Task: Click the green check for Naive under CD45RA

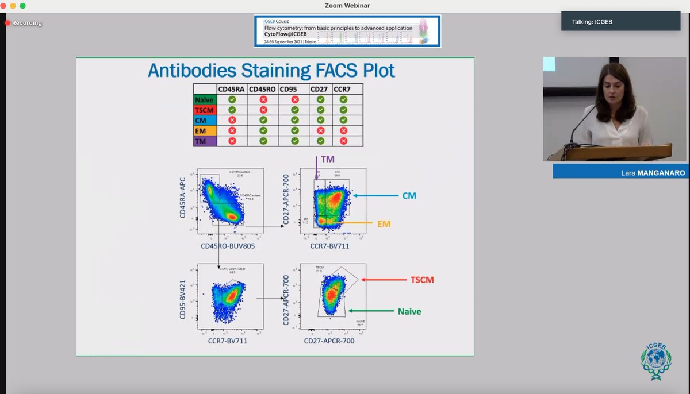Action: pyautogui.click(x=232, y=99)
